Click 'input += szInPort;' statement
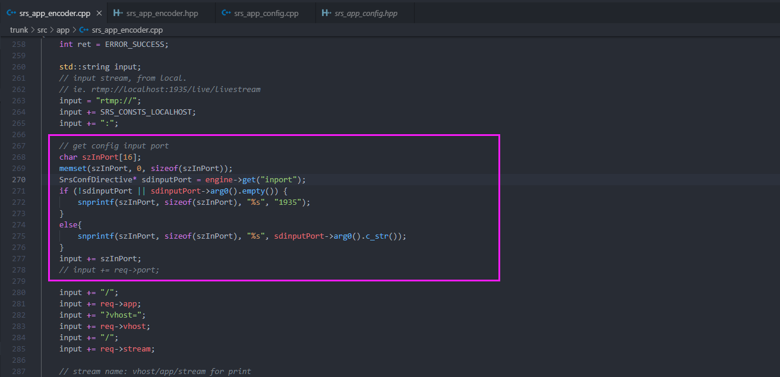This screenshot has height=377, width=780. (x=100, y=259)
